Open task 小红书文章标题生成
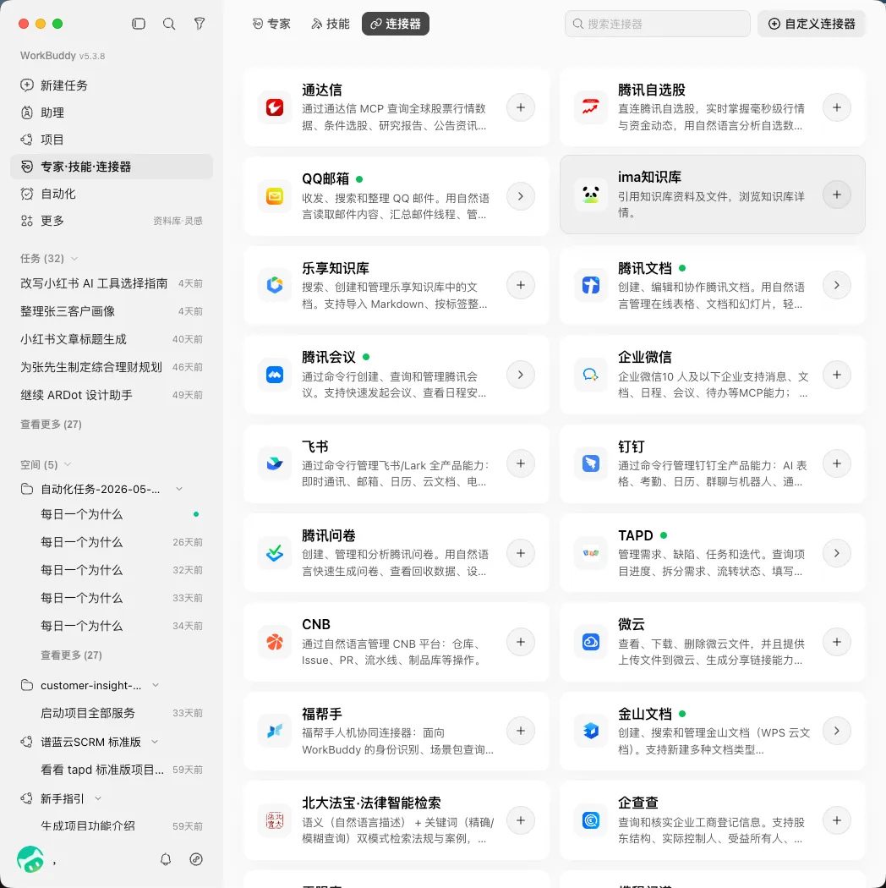The height and width of the screenshot is (888, 886). (112, 339)
